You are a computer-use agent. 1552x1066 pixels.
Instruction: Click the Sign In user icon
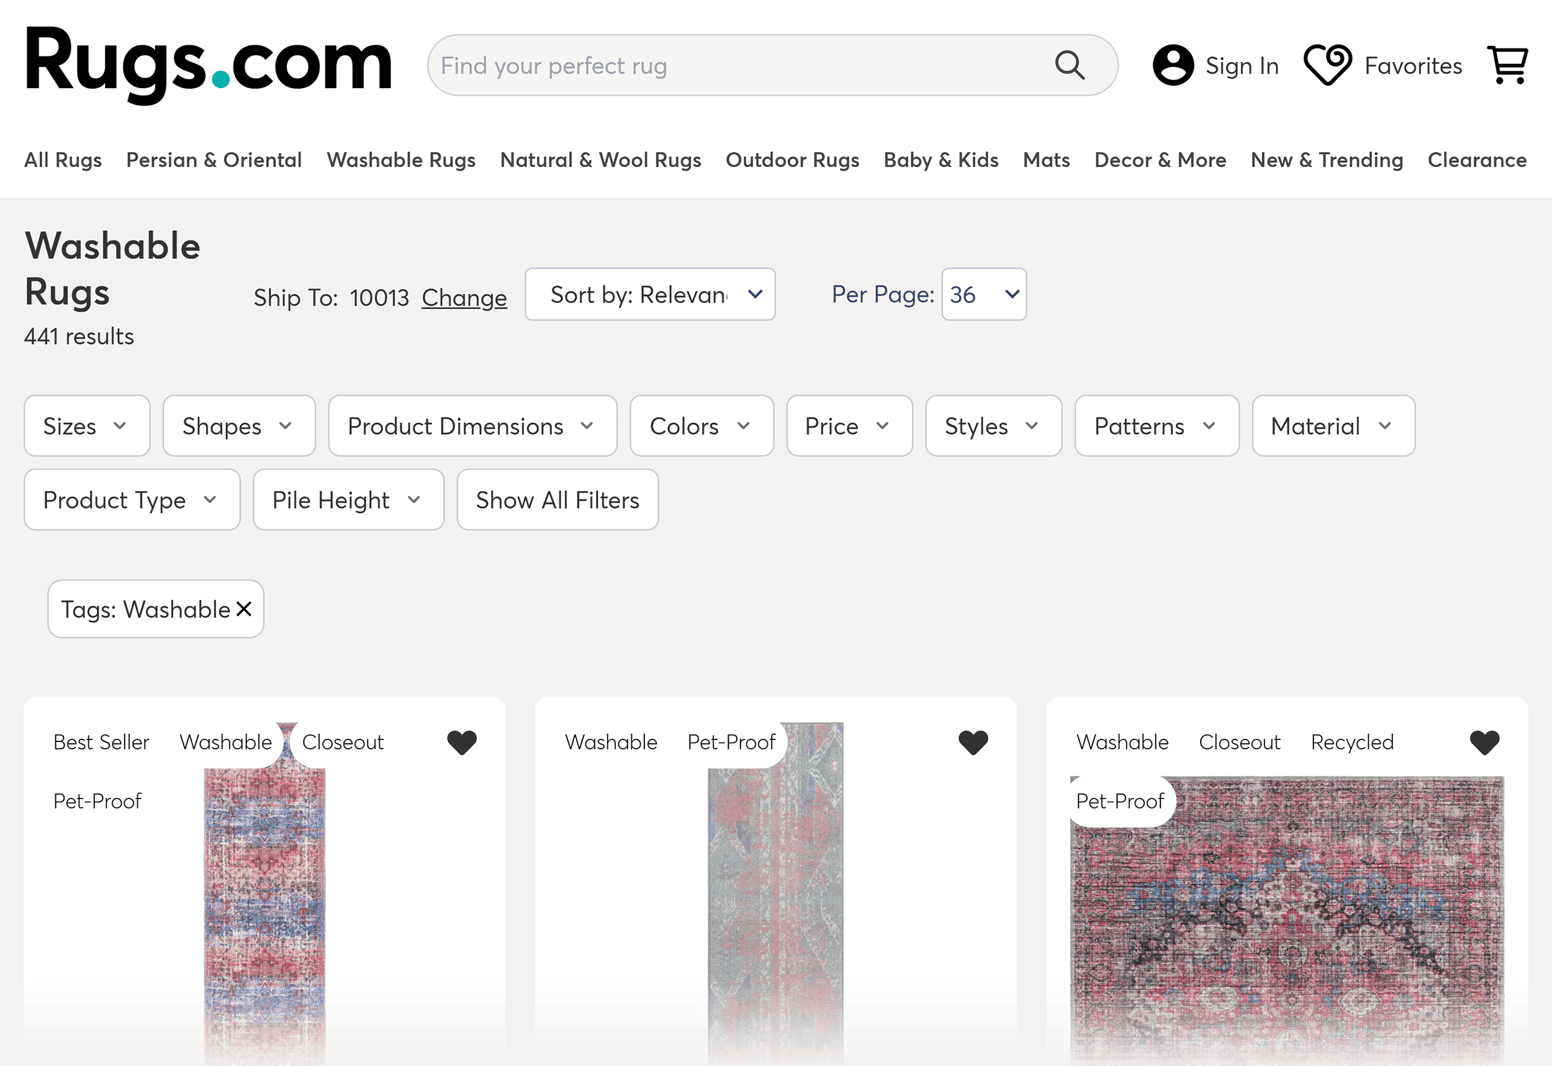tap(1173, 65)
